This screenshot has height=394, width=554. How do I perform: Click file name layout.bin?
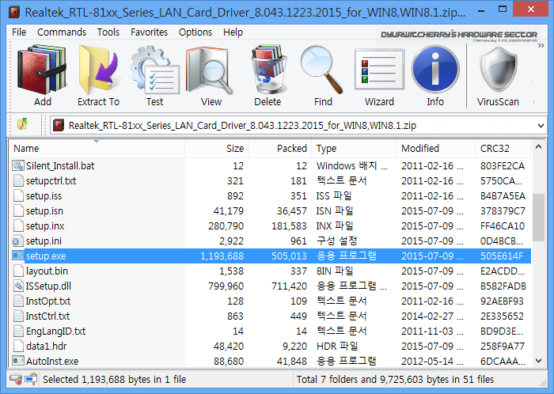coord(47,271)
